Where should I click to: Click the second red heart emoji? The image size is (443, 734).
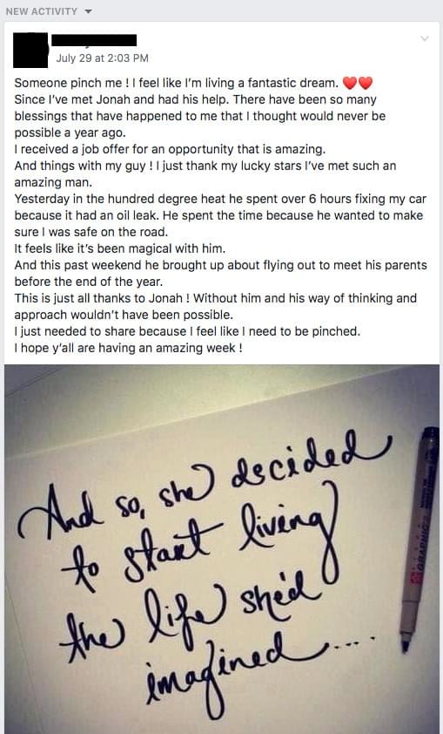[366, 84]
